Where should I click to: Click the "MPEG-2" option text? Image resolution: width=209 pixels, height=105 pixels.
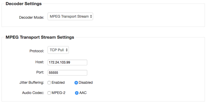pos(59,93)
